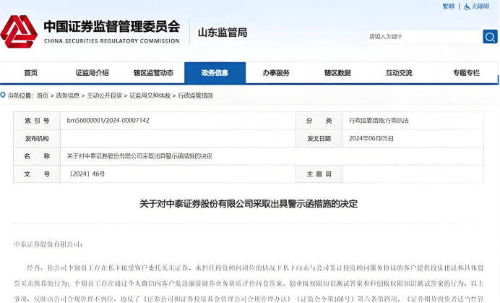Viewport: 500px width, 303px height.
Task: Click the 发文日期 label cell
Action: pyautogui.click(x=319, y=138)
